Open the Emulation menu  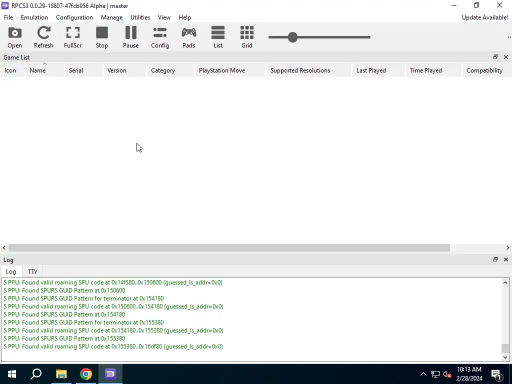[34, 17]
